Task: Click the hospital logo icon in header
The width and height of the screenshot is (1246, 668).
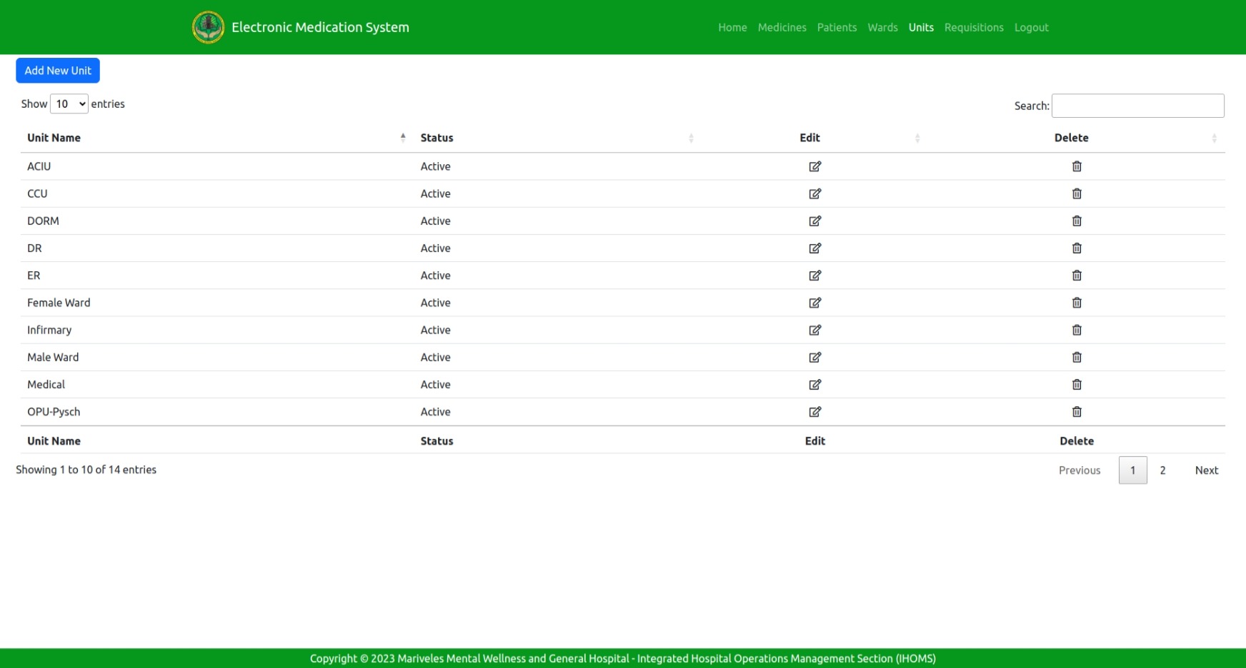Action: point(208,27)
